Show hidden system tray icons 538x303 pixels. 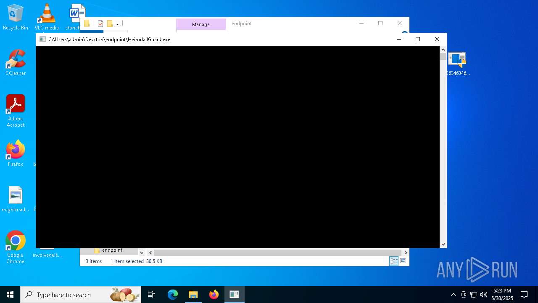(453, 295)
